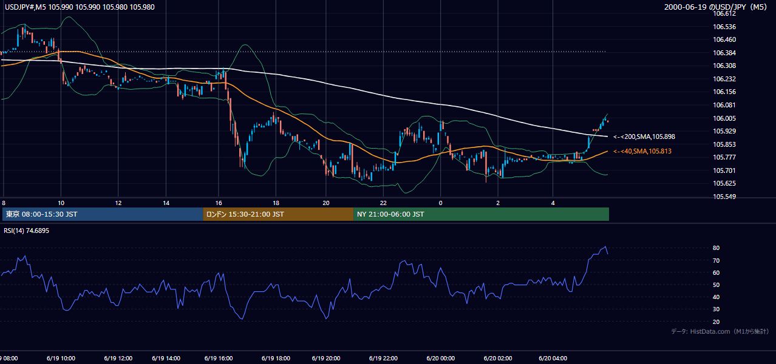Click the 6/19 10:00 bottom time label
776x364 pixels.
coord(61,358)
